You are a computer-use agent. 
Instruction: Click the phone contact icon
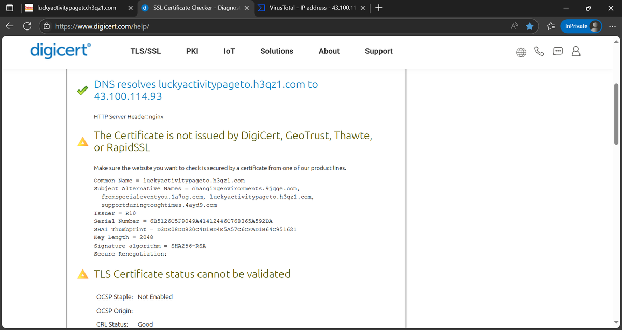tap(539, 51)
